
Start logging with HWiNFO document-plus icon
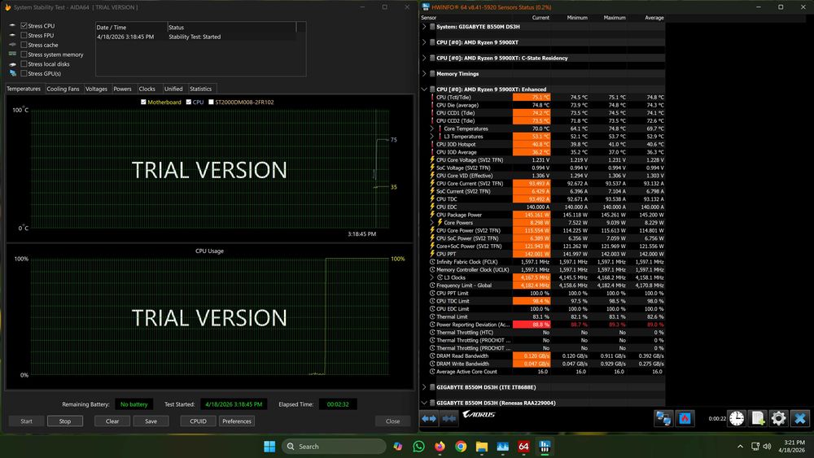757,418
